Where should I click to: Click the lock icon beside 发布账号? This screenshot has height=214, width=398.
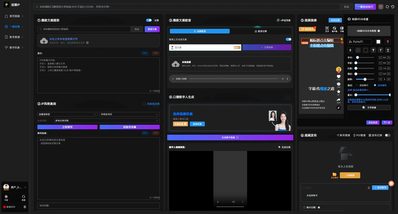tap(369, 188)
